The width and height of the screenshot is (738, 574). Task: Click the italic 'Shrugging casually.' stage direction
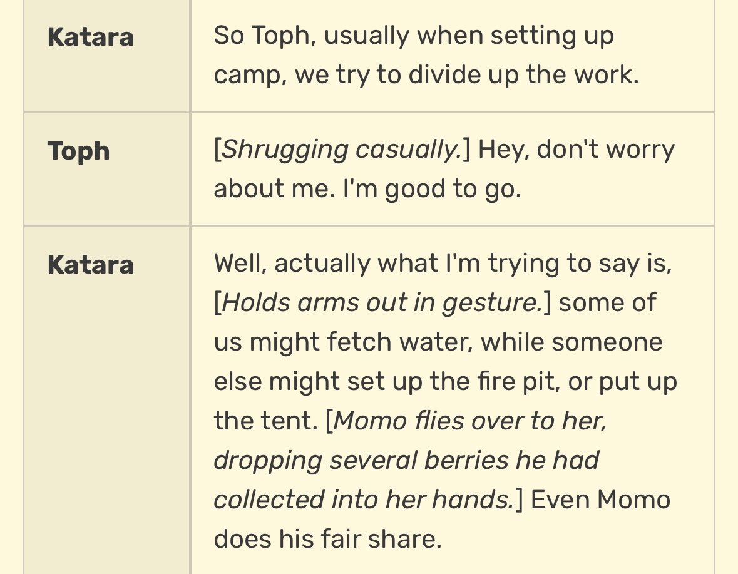tap(342, 150)
